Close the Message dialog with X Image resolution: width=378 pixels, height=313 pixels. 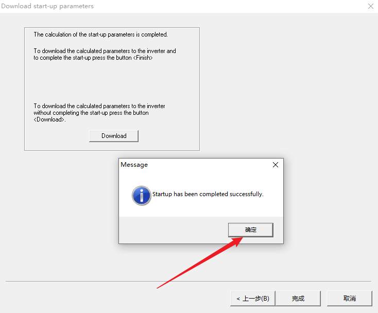click(276, 165)
